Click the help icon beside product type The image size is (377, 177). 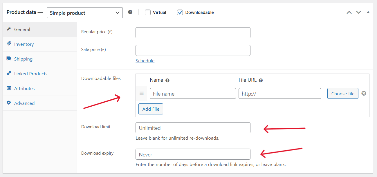coord(130,12)
